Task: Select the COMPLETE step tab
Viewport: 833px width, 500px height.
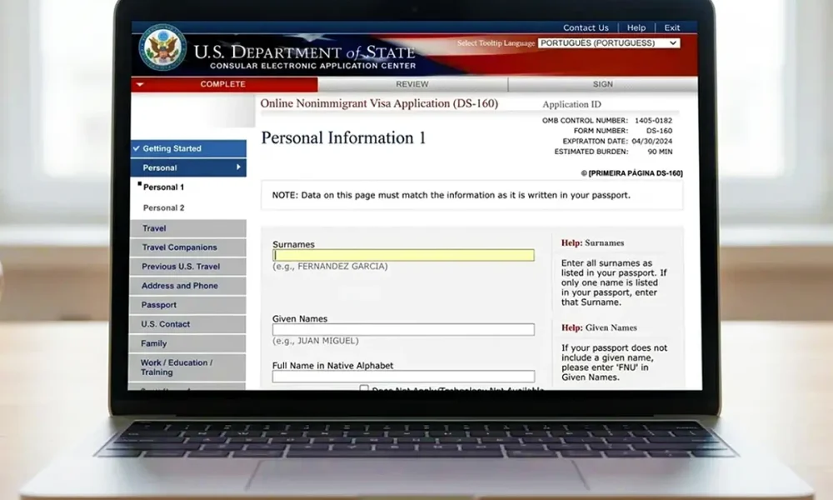Action: point(224,84)
